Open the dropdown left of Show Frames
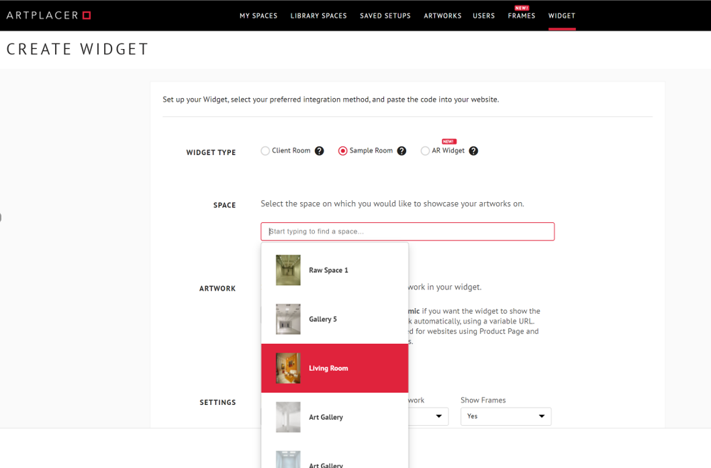 pyautogui.click(x=428, y=416)
